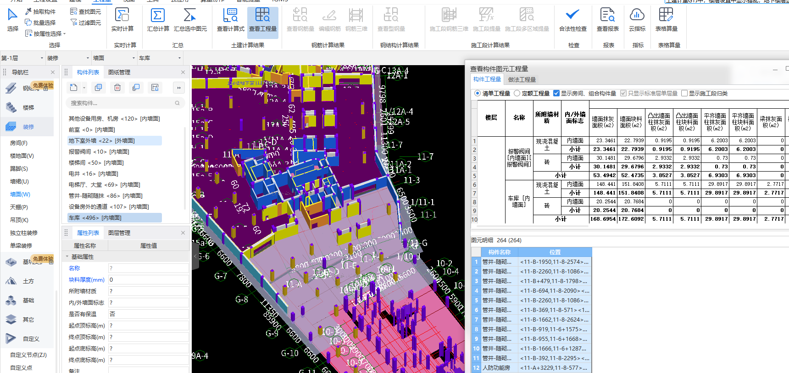Screen dimensions: 789x373
Task: Select 房间(F) item
Action: coord(19,143)
